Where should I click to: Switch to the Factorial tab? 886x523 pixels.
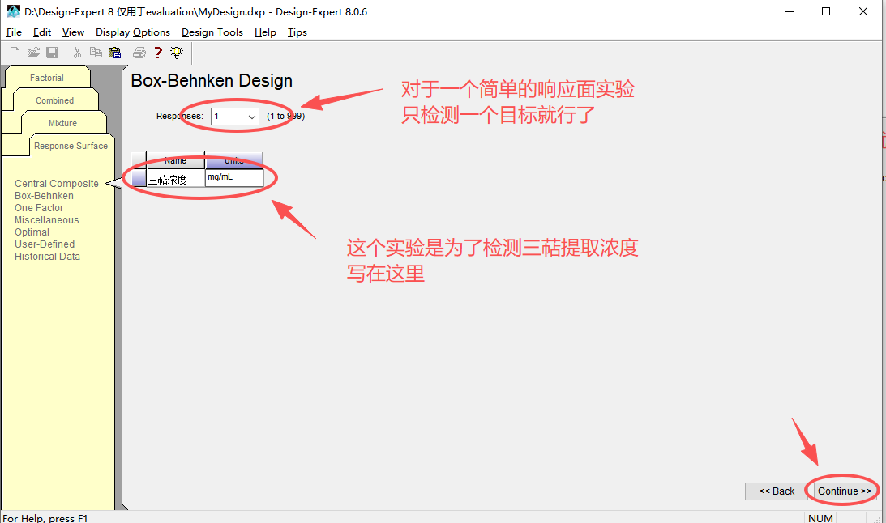[47, 78]
